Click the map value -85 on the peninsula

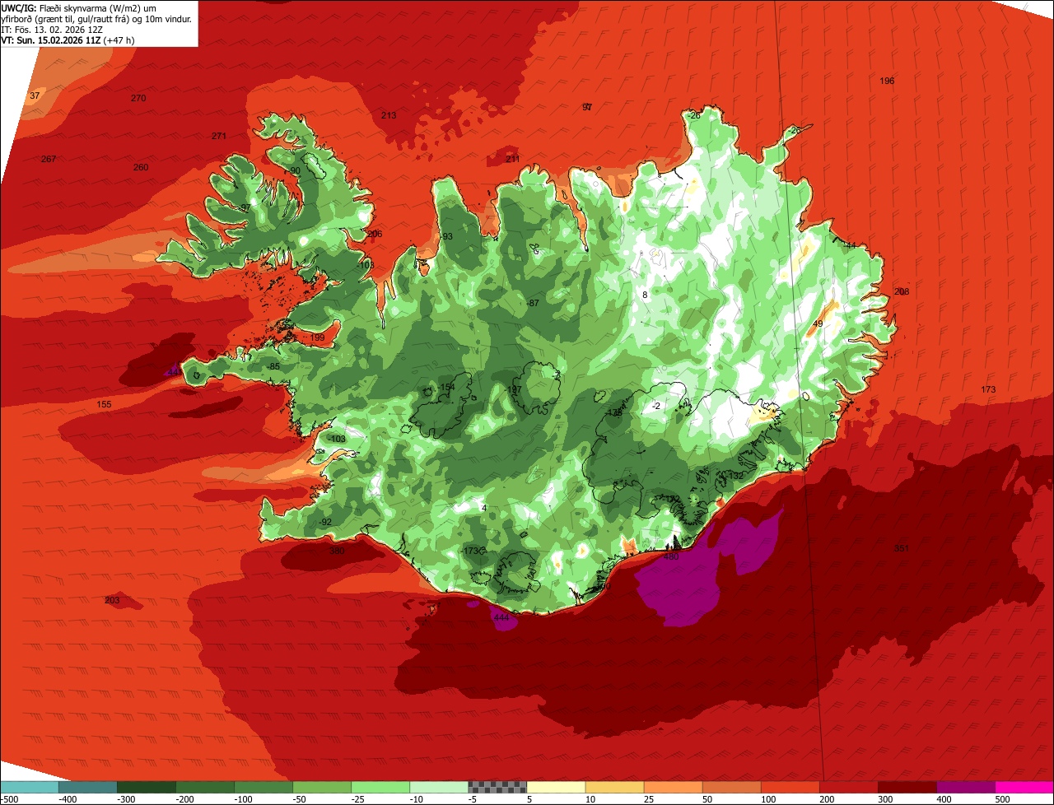(273, 366)
